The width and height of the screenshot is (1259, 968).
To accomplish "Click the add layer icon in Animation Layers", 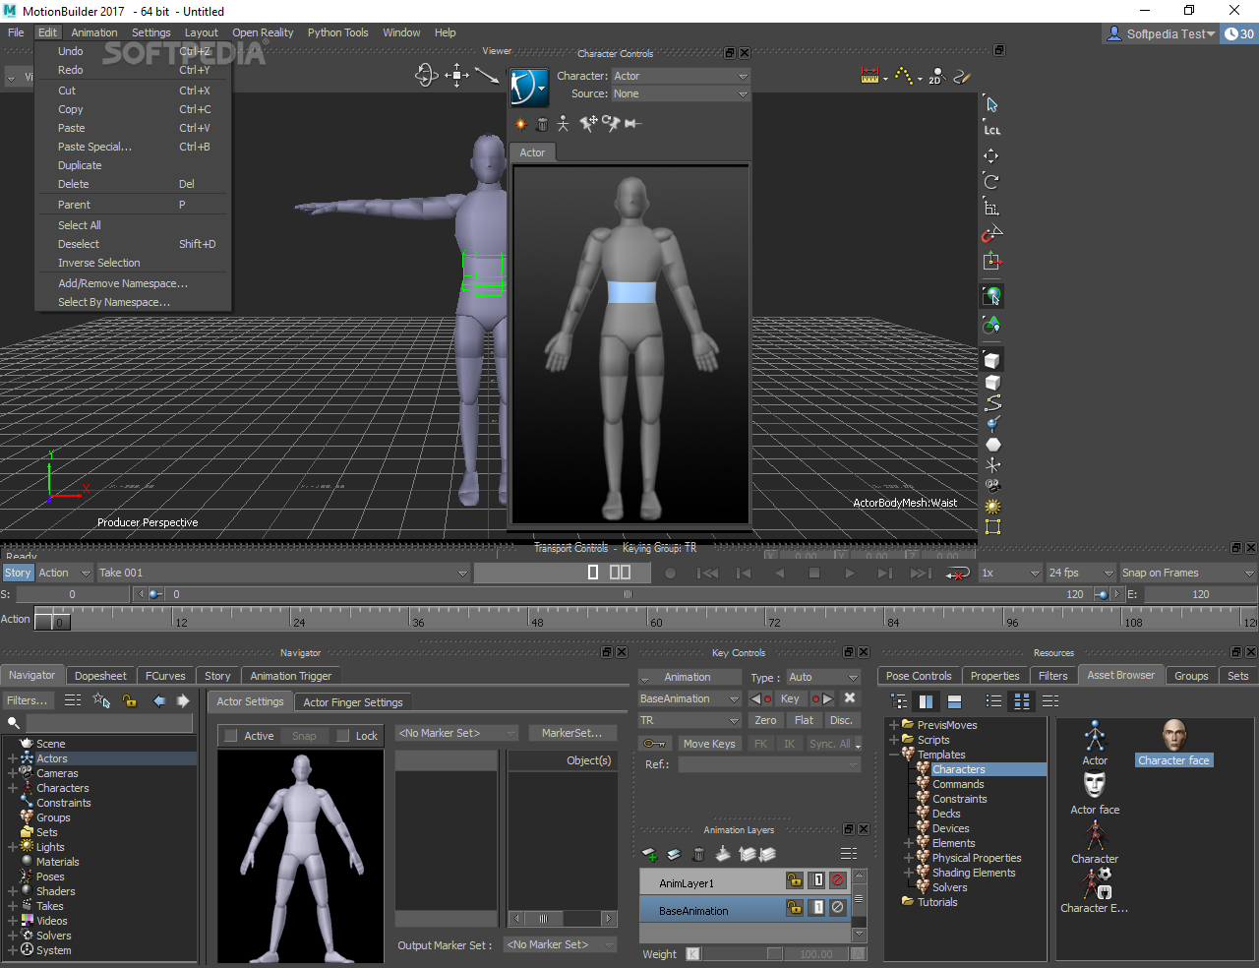I will point(649,854).
